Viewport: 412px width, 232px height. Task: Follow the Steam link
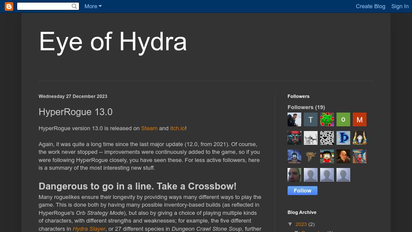(149, 128)
